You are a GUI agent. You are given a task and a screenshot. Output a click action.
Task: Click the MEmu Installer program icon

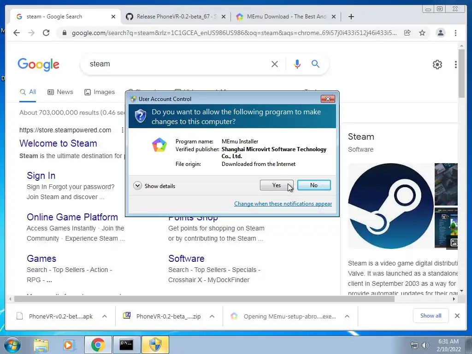coord(159,145)
